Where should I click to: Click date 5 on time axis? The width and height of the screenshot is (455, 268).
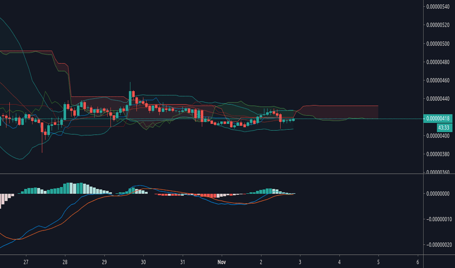(x=378, y=262)
